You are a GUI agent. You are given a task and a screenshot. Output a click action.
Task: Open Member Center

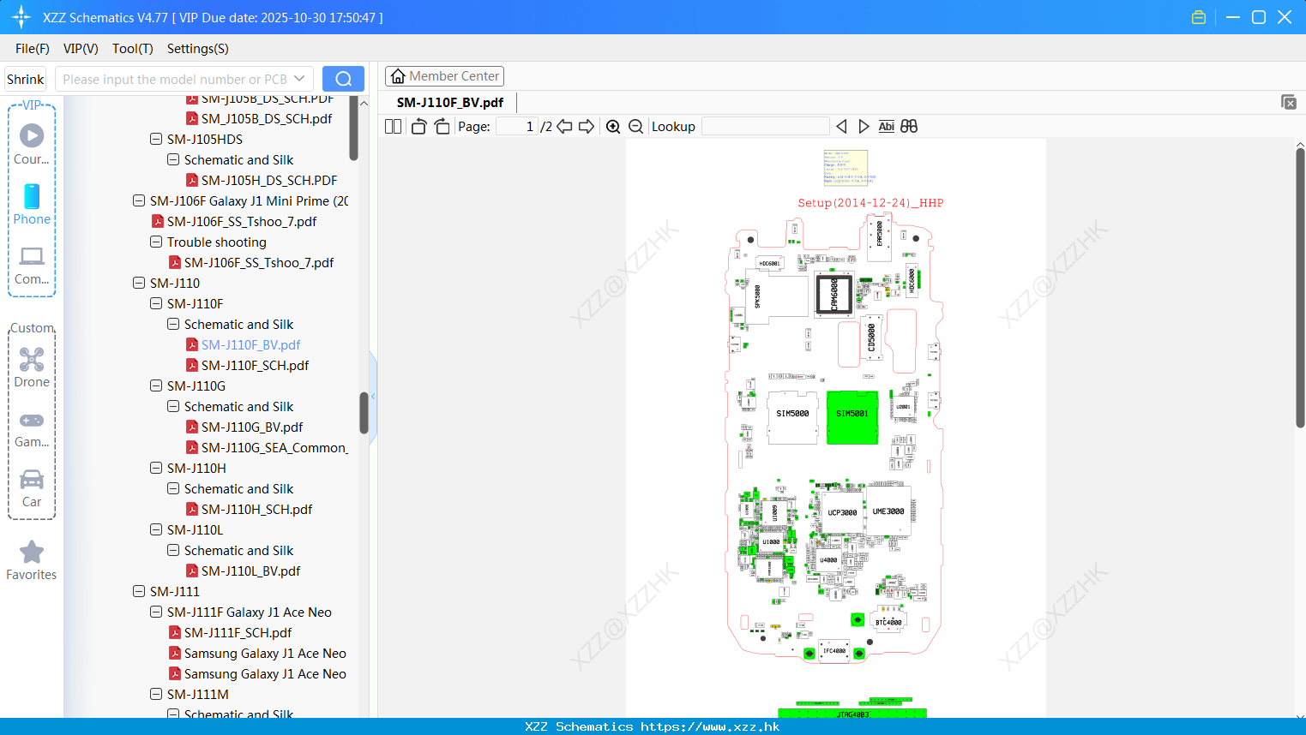[444, 76]
